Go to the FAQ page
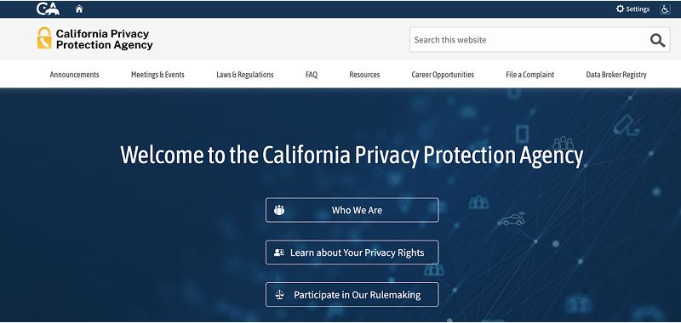The height and width of the screenshot is (323, 681). click(312, 75)
